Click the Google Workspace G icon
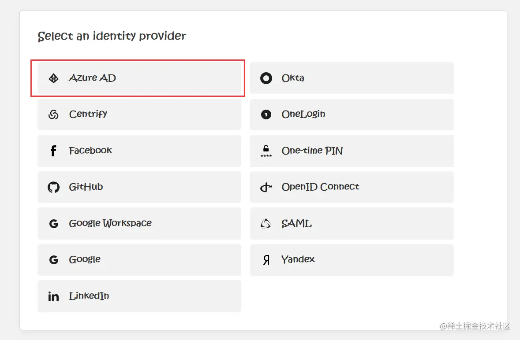Viewport: 520px width, 340px height. [53, 224]
